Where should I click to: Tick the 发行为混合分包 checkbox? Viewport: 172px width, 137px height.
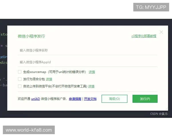[x=20, y=79]
